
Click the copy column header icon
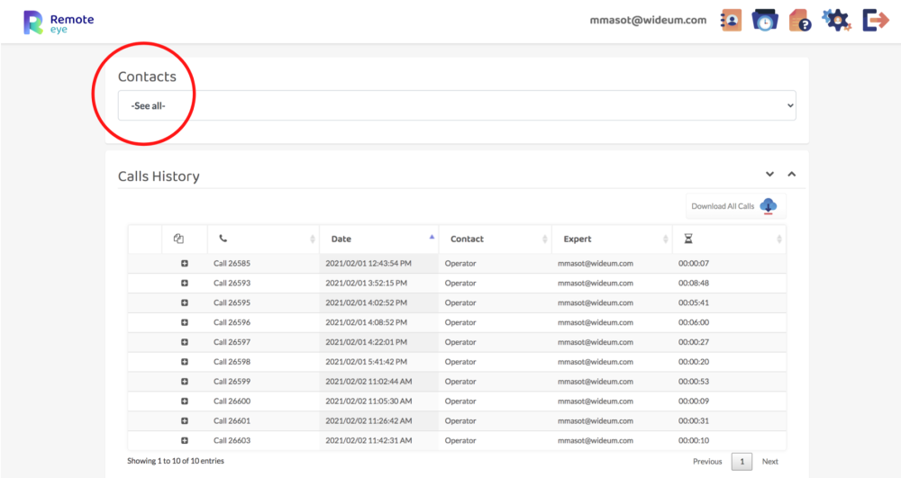178,239
